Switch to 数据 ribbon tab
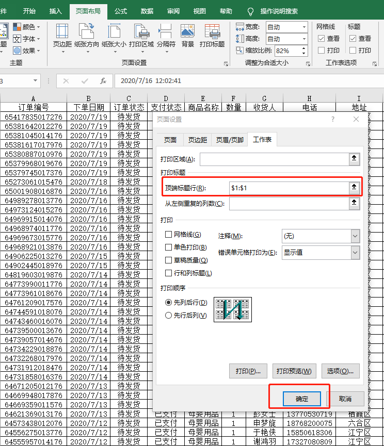This screenshot has height=446, width=384. 147,11
